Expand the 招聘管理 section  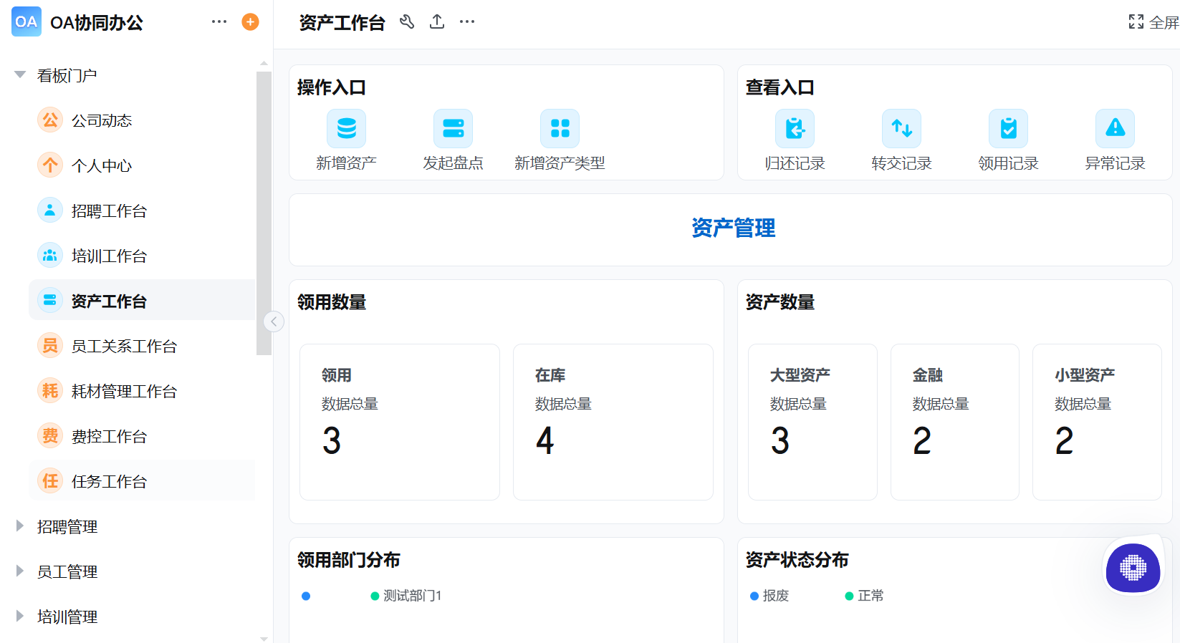[x=20, y=526]
